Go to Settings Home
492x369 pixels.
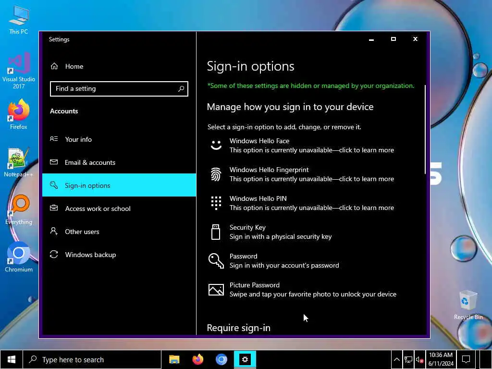point(119,66)
